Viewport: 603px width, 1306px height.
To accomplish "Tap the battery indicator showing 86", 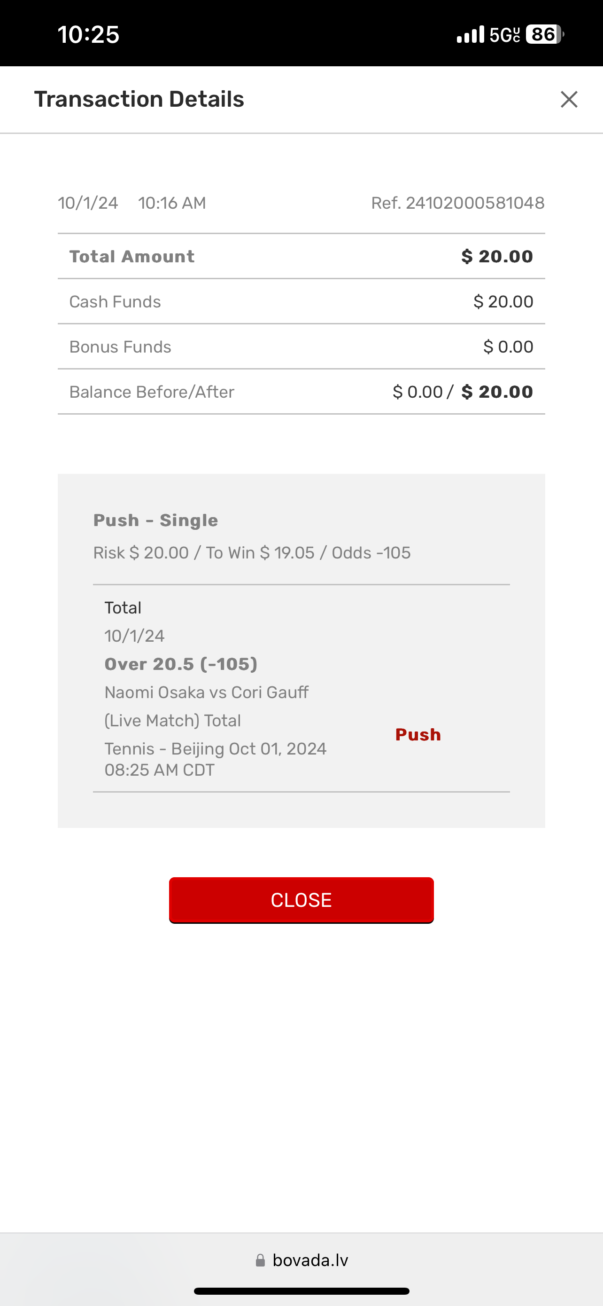I will point(544,34).
